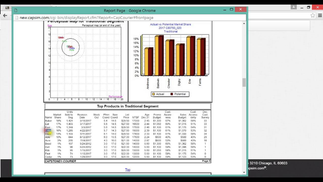This screenshot has height=182, width=323.
Task: Click the Ferris bar label in chart
Action: (200, 82)
